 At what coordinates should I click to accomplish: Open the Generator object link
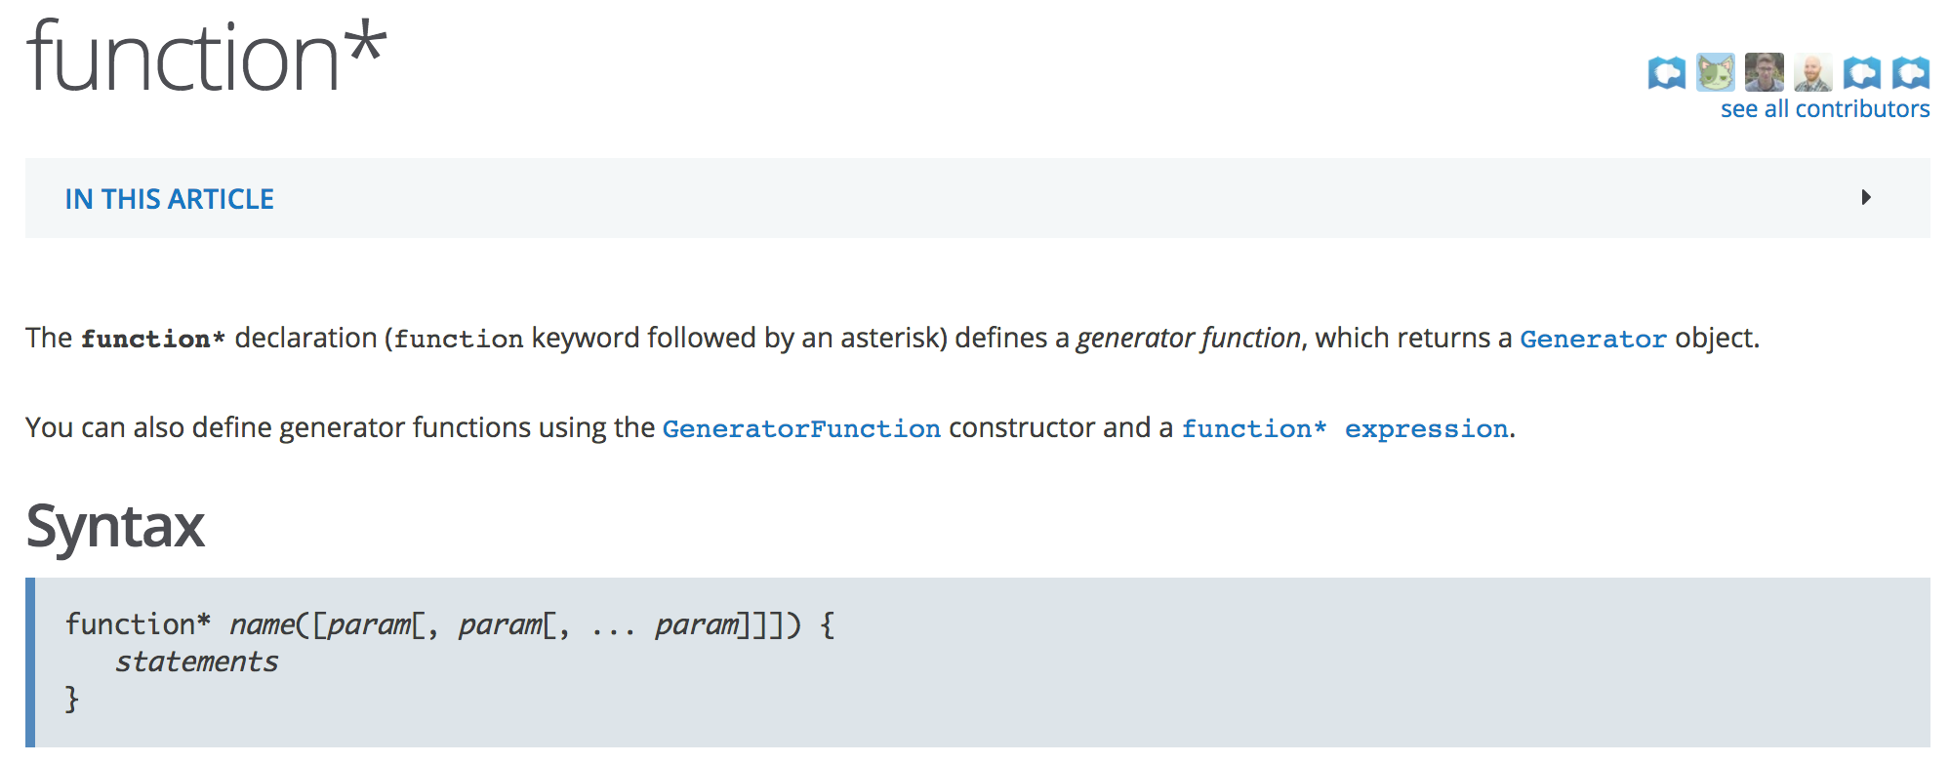1593,339
